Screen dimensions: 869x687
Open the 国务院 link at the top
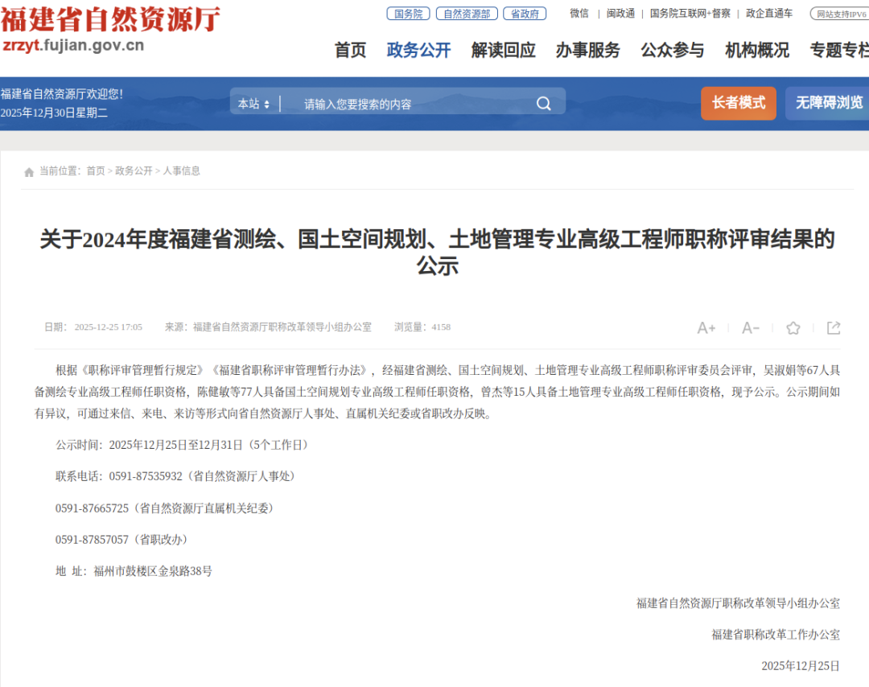coord(408,13)
